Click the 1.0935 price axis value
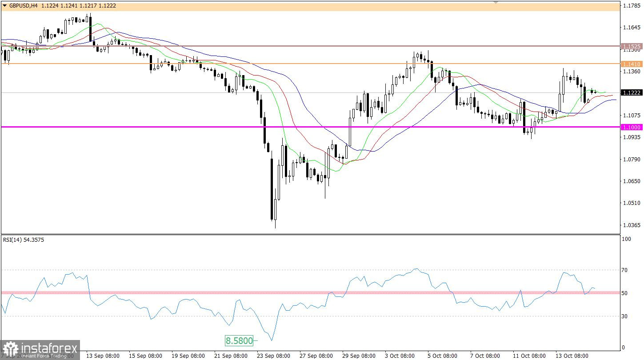Image resolution: width=644 pixels, height=360 pixels. pyautogui.click(x=631, y=137)
